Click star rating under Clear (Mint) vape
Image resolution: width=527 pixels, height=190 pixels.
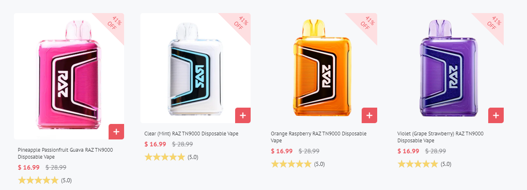(165, 157)
